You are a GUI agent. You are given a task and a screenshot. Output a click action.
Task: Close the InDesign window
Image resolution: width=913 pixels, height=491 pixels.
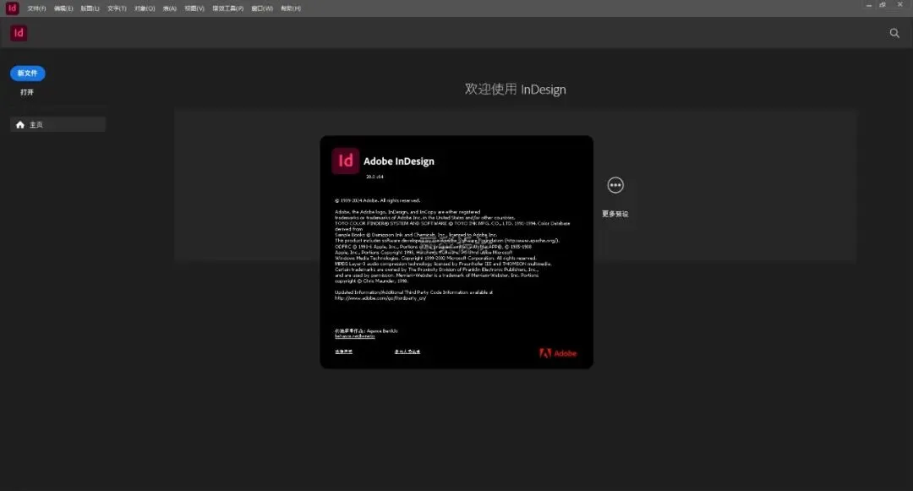pyautogui.click(x=899, y=5)
